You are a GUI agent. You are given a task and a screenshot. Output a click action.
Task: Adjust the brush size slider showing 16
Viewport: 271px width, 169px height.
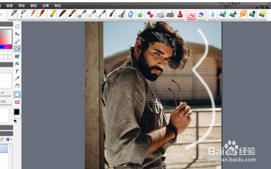[6, 96]
